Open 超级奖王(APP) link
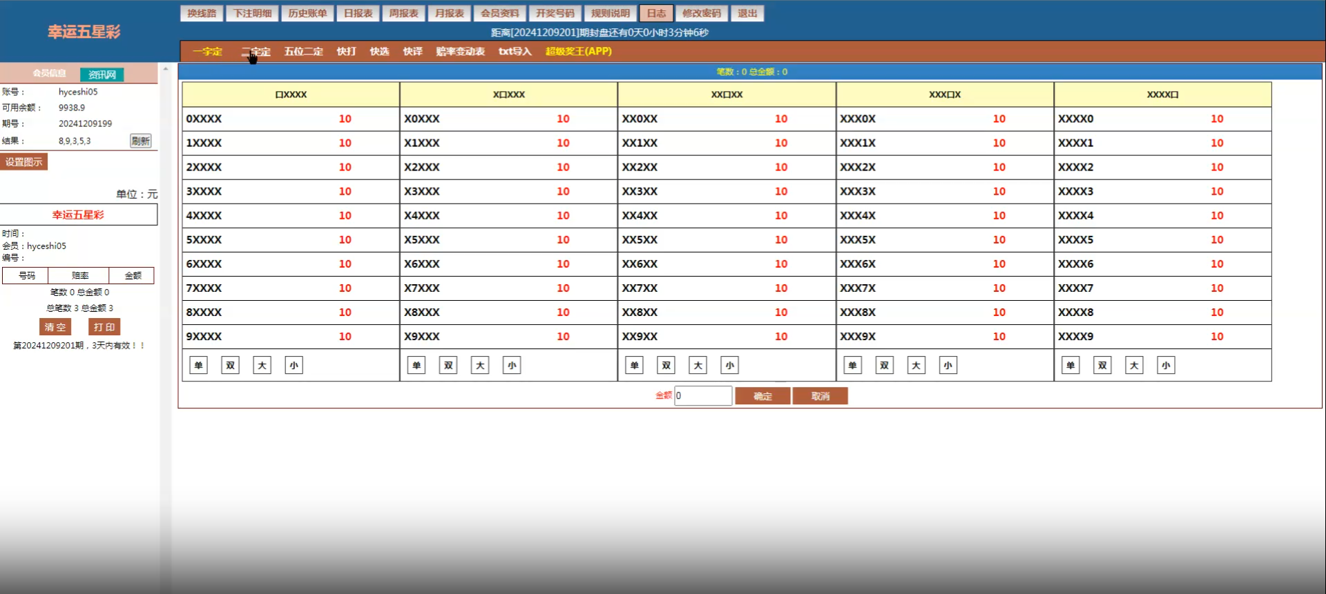The width and height of the screenshot is (1326, 594). [x=579, y=52]
